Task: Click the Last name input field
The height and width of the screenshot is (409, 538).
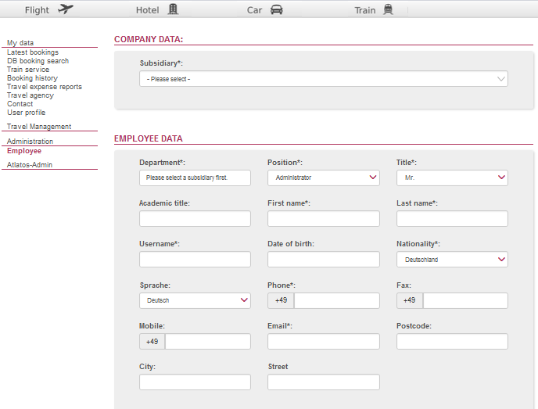Action: click(452, 218)
